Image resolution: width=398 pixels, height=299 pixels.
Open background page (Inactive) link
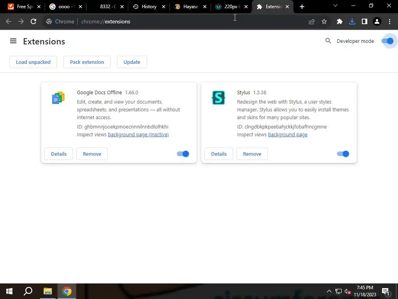coord(138,134)
